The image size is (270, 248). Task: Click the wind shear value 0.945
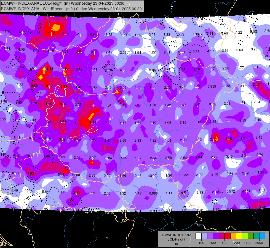pyautogui.click(x=94, y=34)
